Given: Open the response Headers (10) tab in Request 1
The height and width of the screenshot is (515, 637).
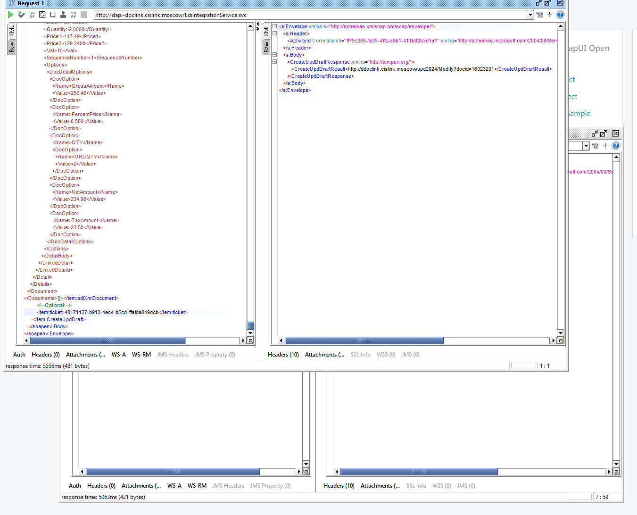Looking at the screenshot, I should click(x=283, y=355).
